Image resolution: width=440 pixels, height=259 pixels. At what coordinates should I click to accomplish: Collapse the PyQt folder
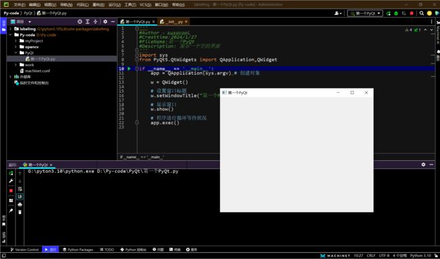pyautogui.click(x=16, y=53)
